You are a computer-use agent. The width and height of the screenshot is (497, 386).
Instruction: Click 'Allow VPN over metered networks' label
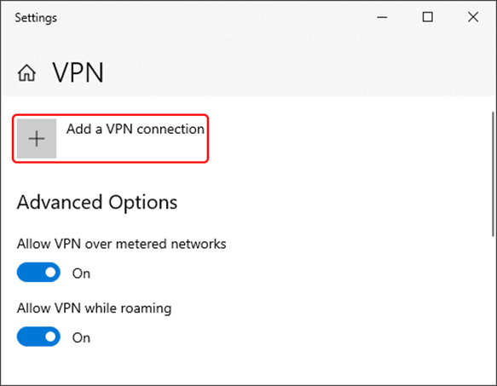[121, 244]
